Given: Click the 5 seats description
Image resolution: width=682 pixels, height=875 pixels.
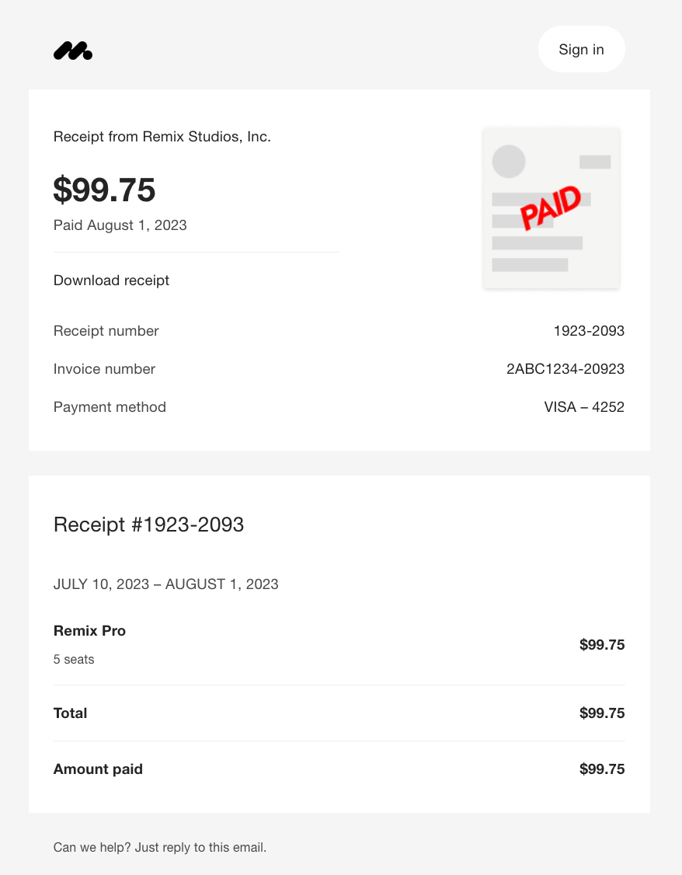Looking at the screenshot, I should pos(74,659).
